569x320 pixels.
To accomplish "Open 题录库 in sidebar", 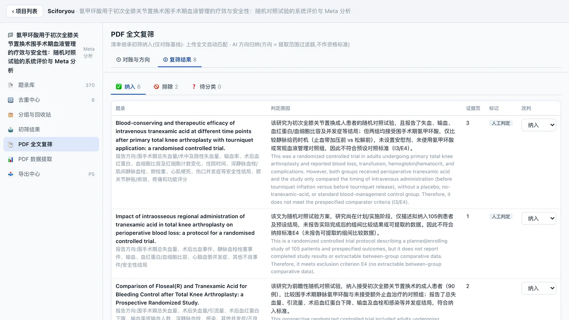I will point(51,85).
